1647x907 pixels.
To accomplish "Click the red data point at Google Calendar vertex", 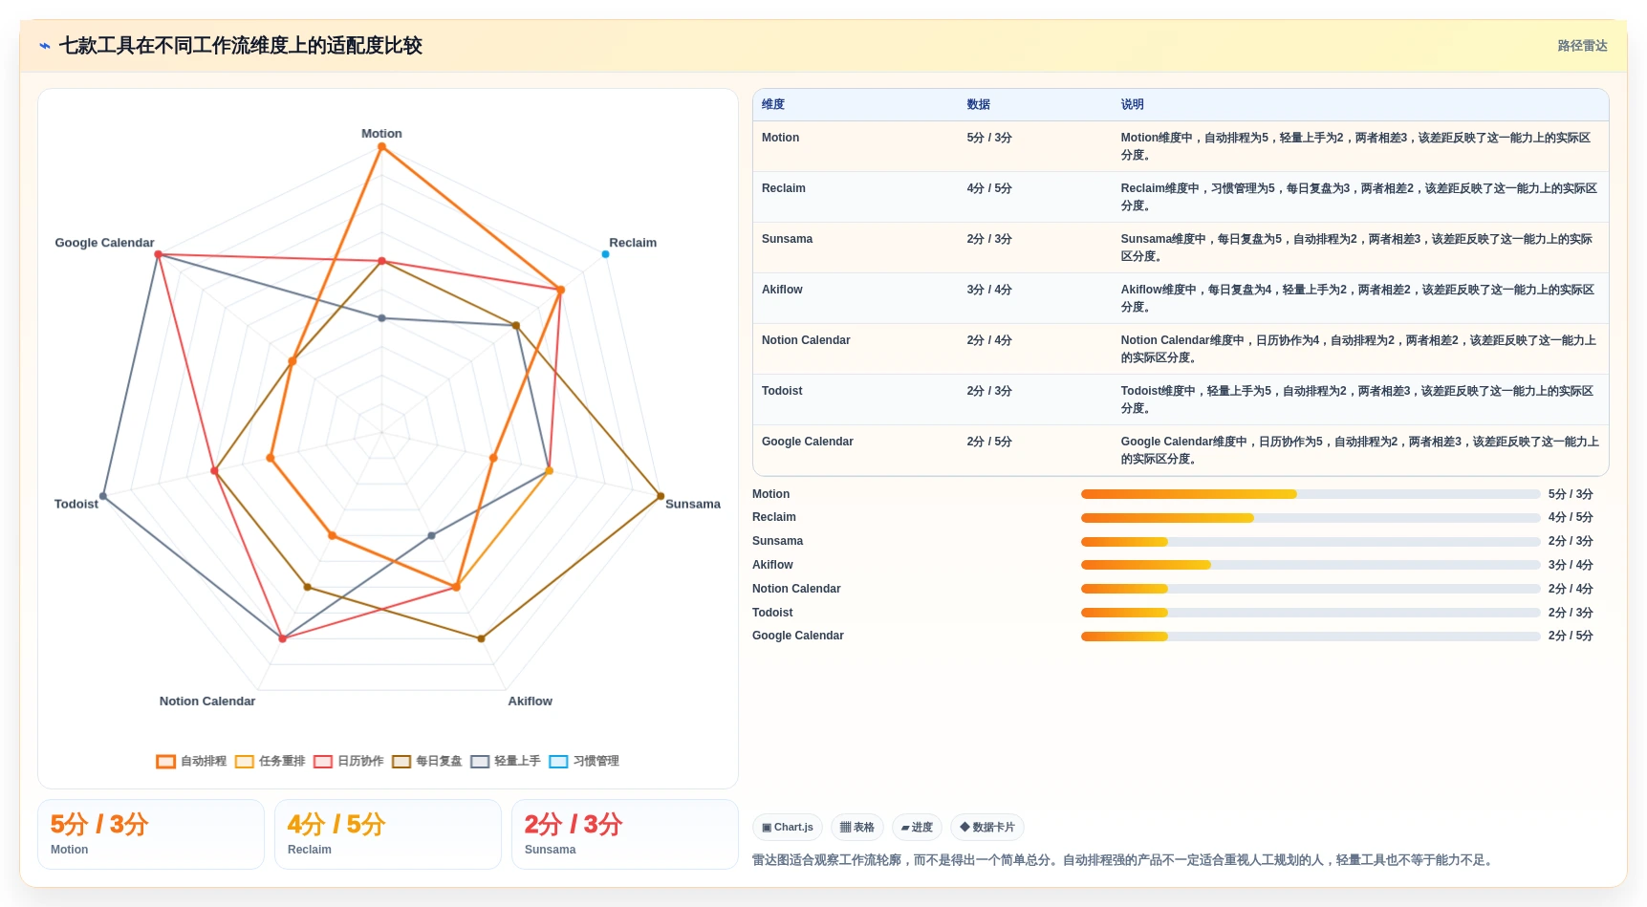I will [x=159, y=255].
